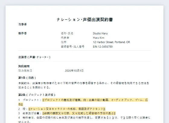This screenshot has height=123, width=169.
Task: Click the 出演者（声優・ナレーター）heading
Action: (x=34, y=57)
